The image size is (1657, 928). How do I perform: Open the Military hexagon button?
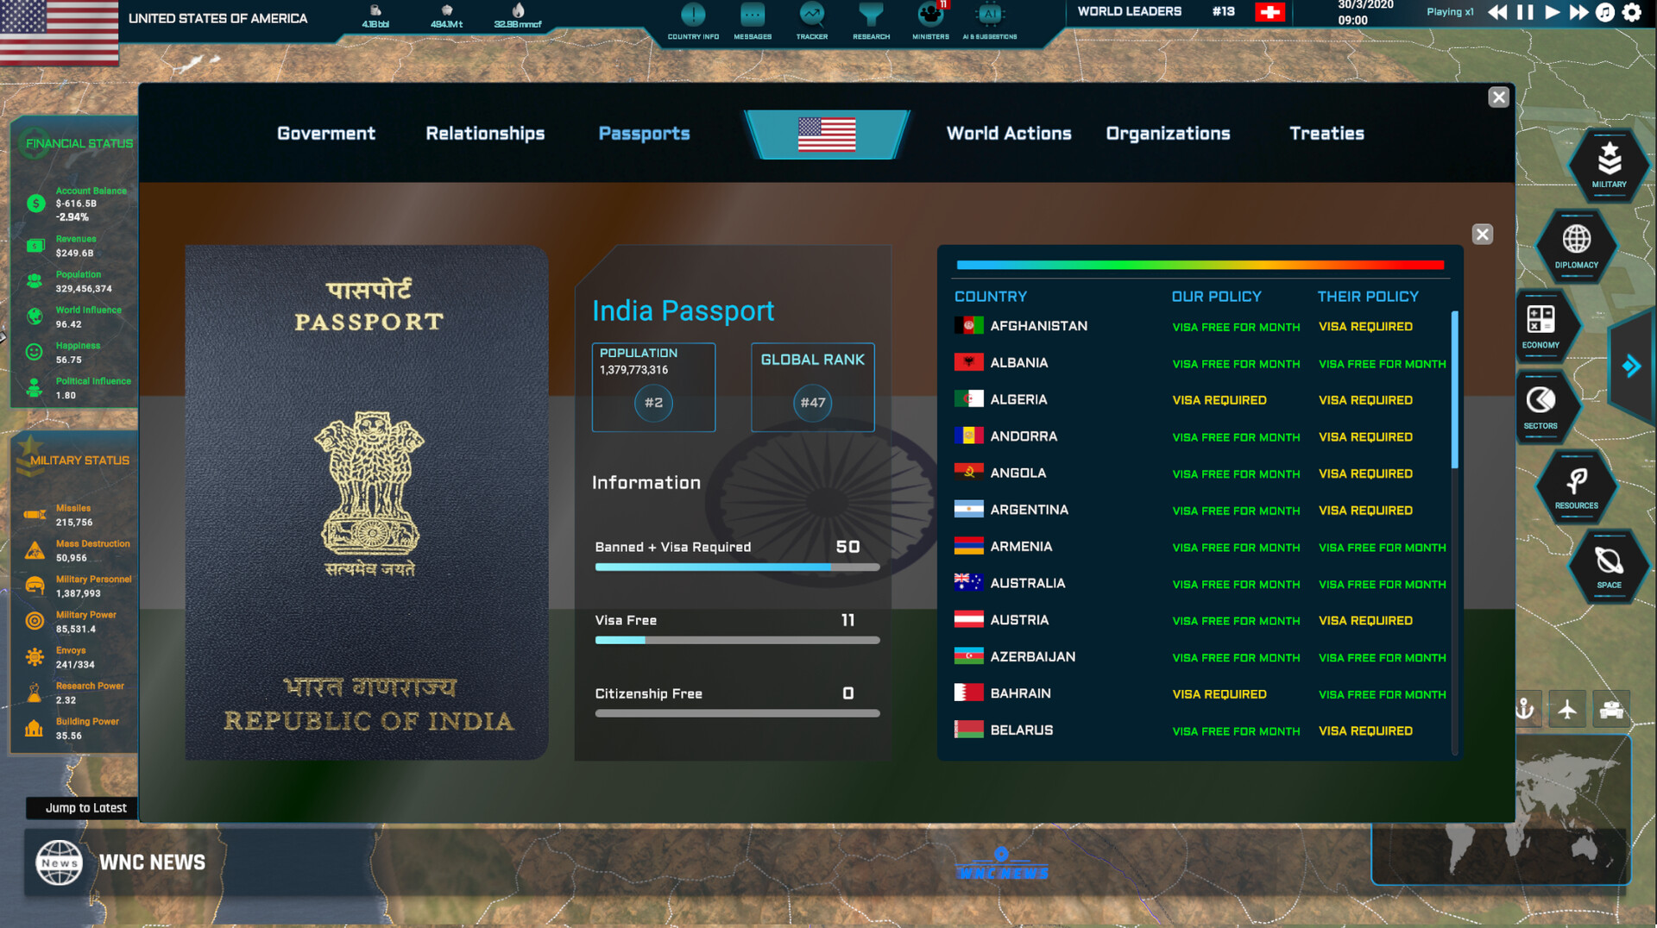tap(1609, 164)
